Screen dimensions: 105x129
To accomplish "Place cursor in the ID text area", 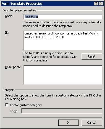I will pos(63,40).
